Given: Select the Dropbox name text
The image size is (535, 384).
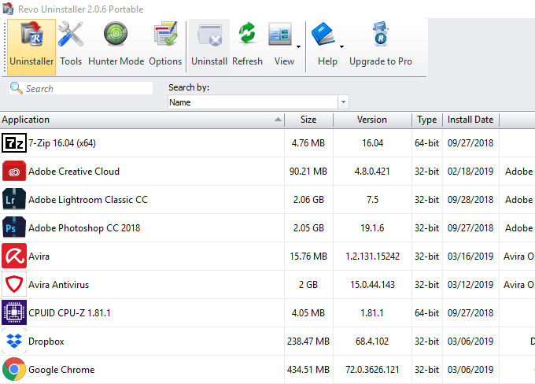Looking at the screenshot, I should 46,342.
